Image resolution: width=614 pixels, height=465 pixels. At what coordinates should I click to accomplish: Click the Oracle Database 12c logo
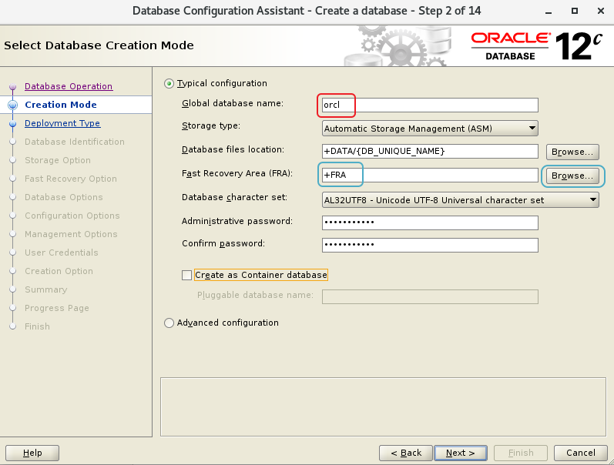pyautogui.click(x=536, y=45)
